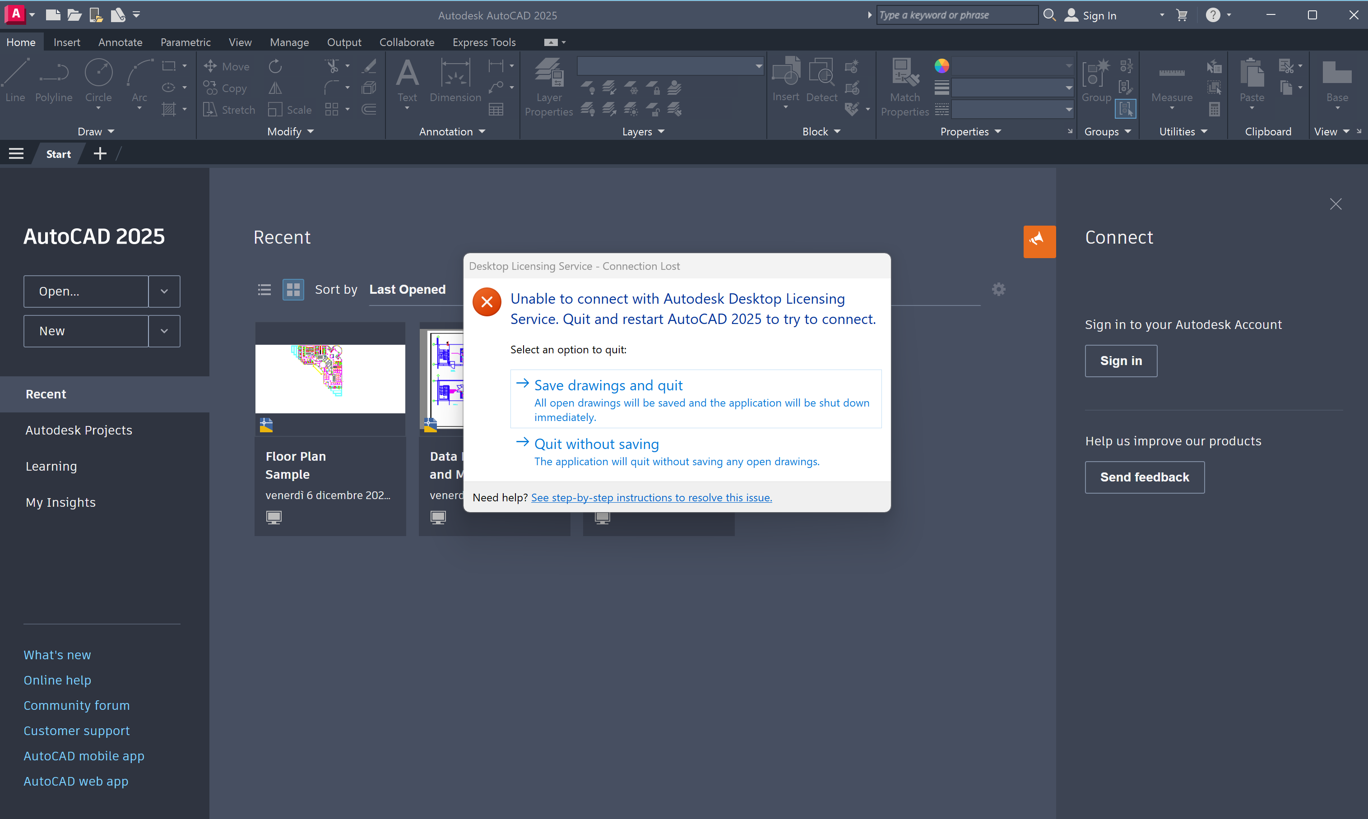Expand the Open... dropdown arrow

tap(164, 292)
